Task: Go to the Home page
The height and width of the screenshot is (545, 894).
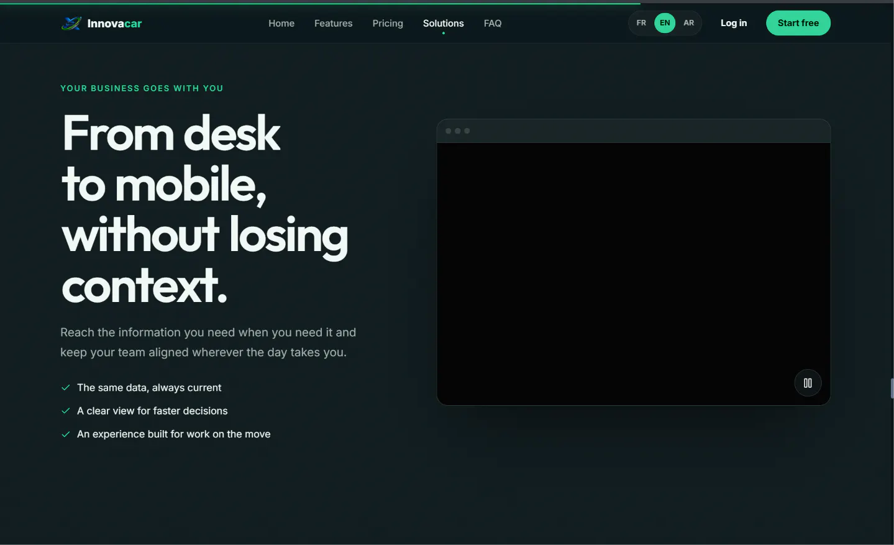Action: click(x=281, y=23)
